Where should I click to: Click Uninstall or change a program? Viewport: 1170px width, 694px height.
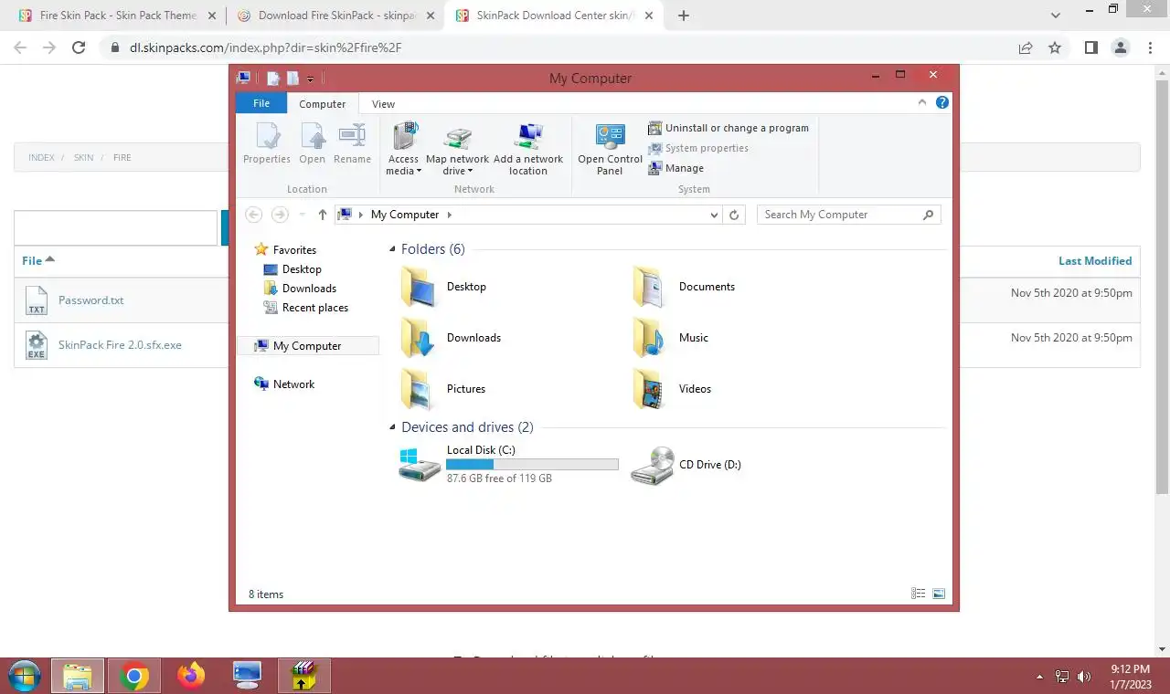729,128
